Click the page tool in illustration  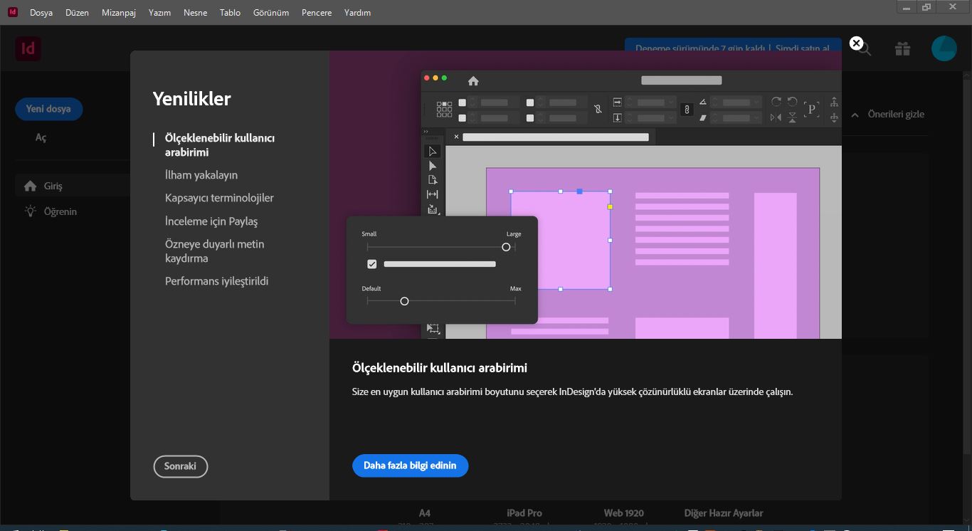tap(432, 180)
